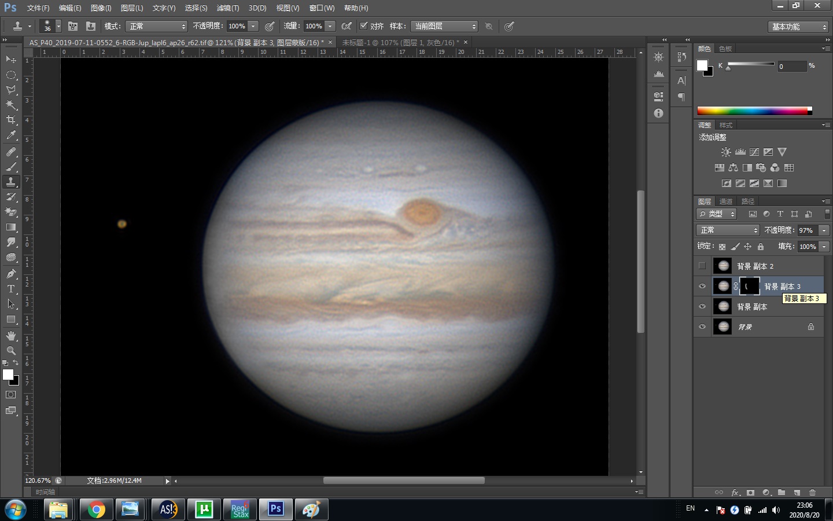Select the Horizontal Type tool

pyautogui.click(x=10, y=288)
